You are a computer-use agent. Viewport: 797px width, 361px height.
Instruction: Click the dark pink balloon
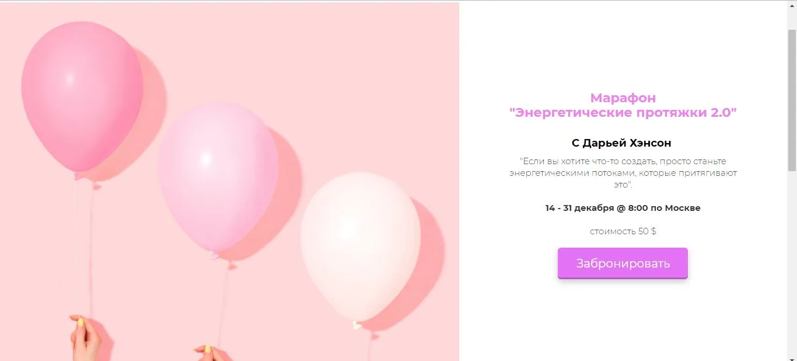click(x=82, y=96)
